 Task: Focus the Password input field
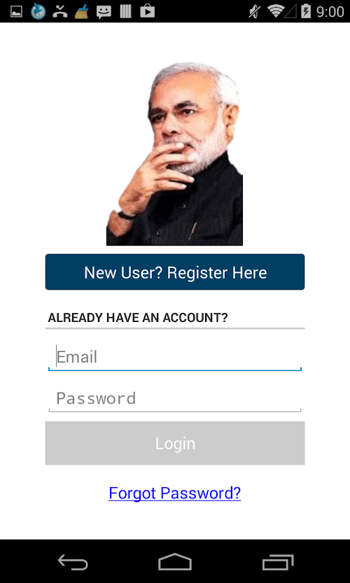175,399
